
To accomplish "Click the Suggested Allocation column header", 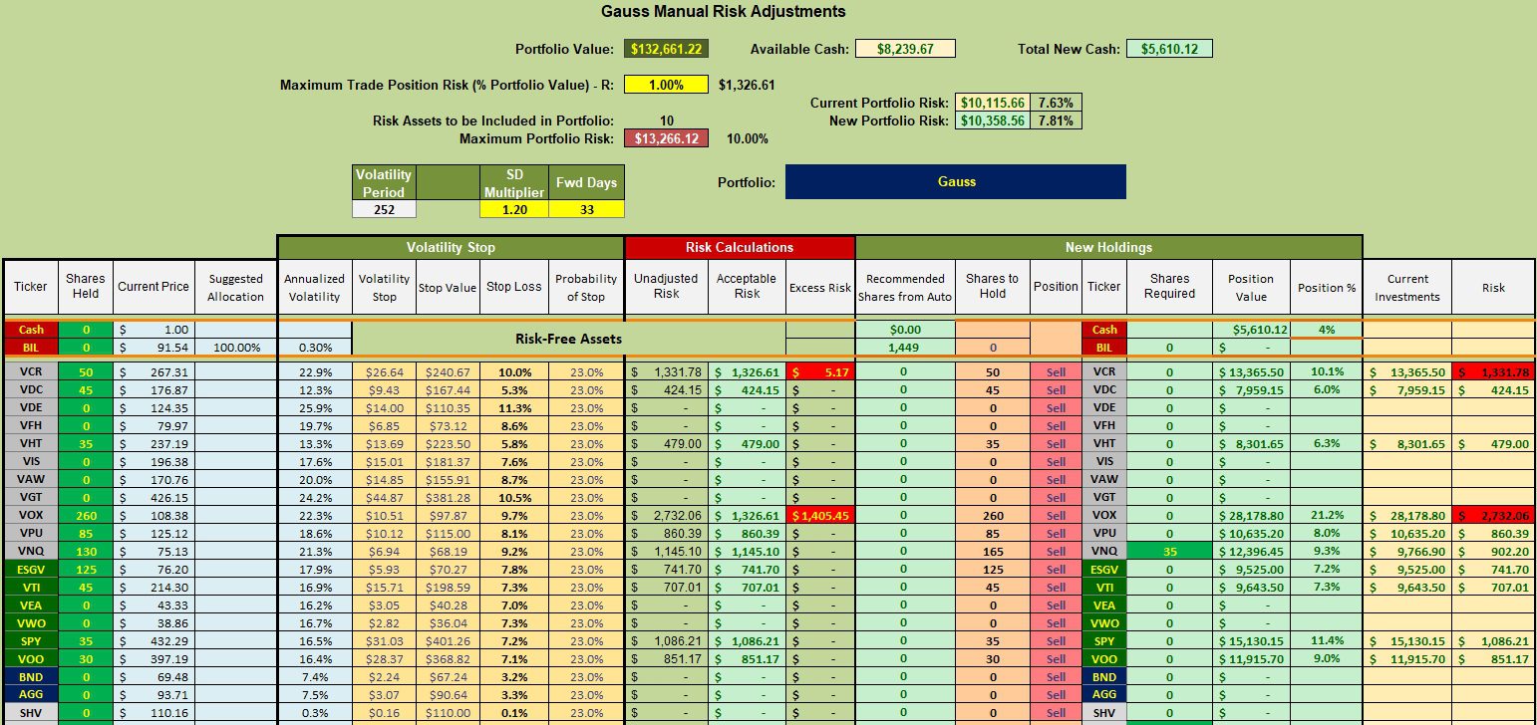I will [x=235, y=287].
